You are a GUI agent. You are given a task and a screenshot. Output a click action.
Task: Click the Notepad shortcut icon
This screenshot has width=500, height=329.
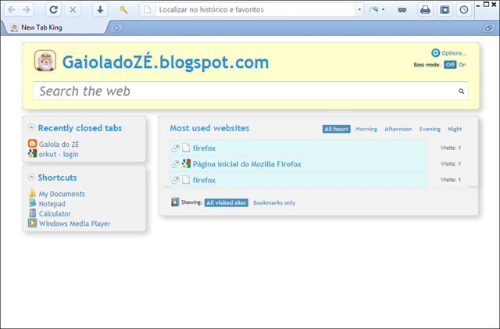tap(32, 203)
